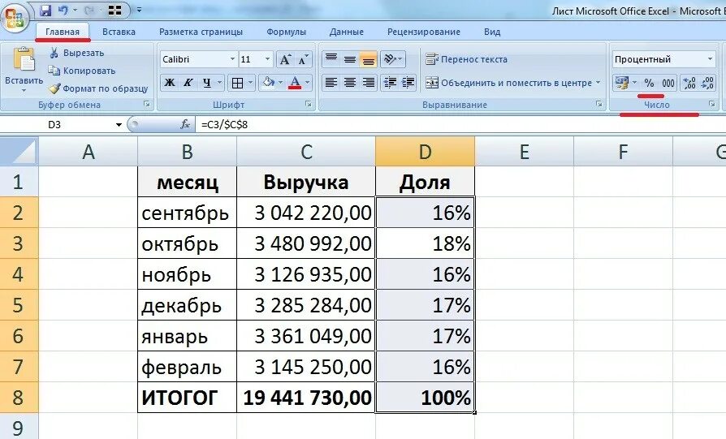Open the font color dropdown arrow
Viewport: 726px width, 439px height.
[308, 83]
